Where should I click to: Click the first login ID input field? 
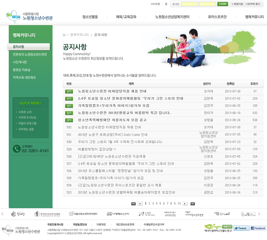(189, 4)
